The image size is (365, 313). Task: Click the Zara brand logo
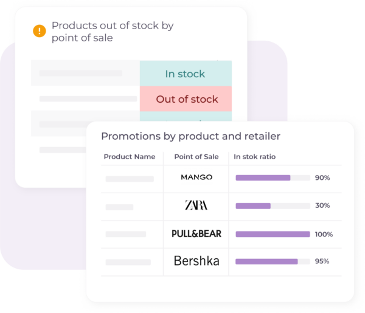196,205
